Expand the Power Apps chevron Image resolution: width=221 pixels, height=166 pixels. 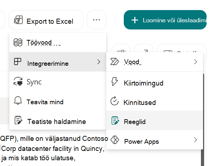click(196, 140)
